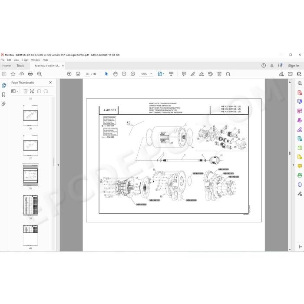This screenshot has height=304, width=304.
Task: Rotate thumbnails clockwise
Action: coord(46,91)
